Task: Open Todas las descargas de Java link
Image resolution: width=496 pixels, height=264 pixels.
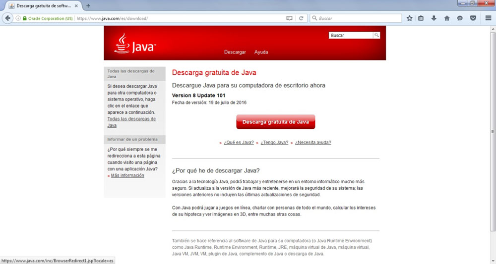Action: [131, 122]
